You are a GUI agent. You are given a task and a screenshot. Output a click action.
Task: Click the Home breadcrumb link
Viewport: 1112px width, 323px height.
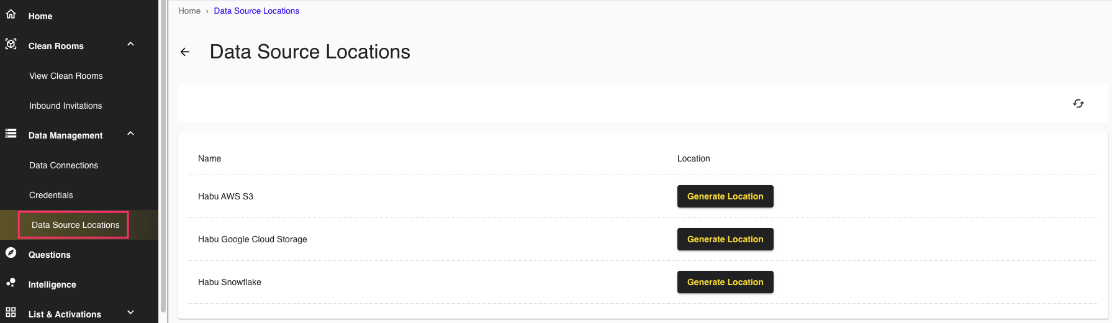click(189, 11)
